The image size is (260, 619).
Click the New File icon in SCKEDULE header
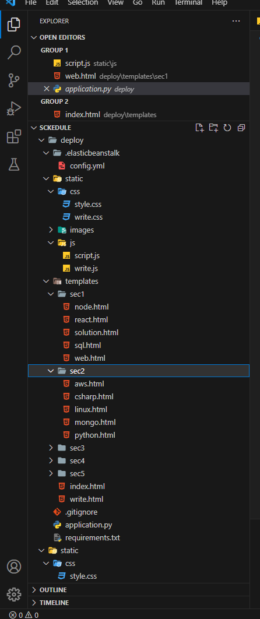pos(199,128)
